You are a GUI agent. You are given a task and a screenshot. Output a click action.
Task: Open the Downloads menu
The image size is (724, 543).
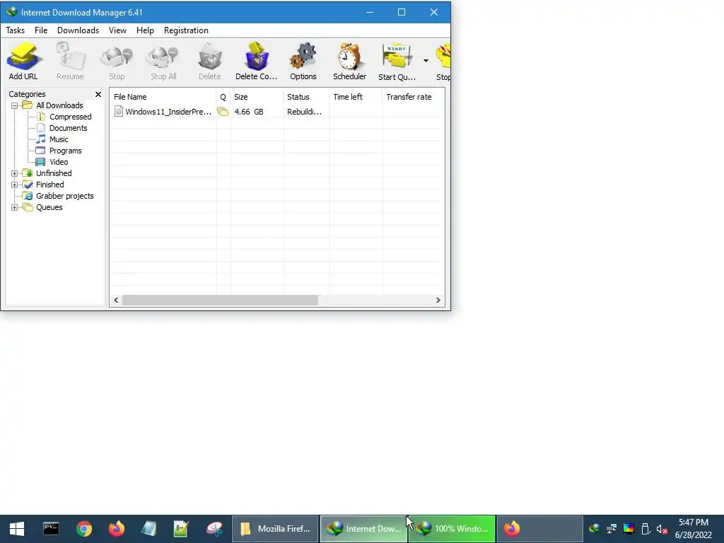pos(78,30)
